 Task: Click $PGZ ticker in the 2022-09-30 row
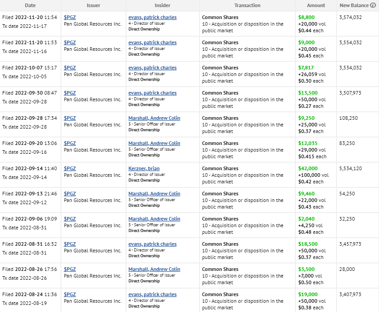pyautogui.click(x=69, y=93)
